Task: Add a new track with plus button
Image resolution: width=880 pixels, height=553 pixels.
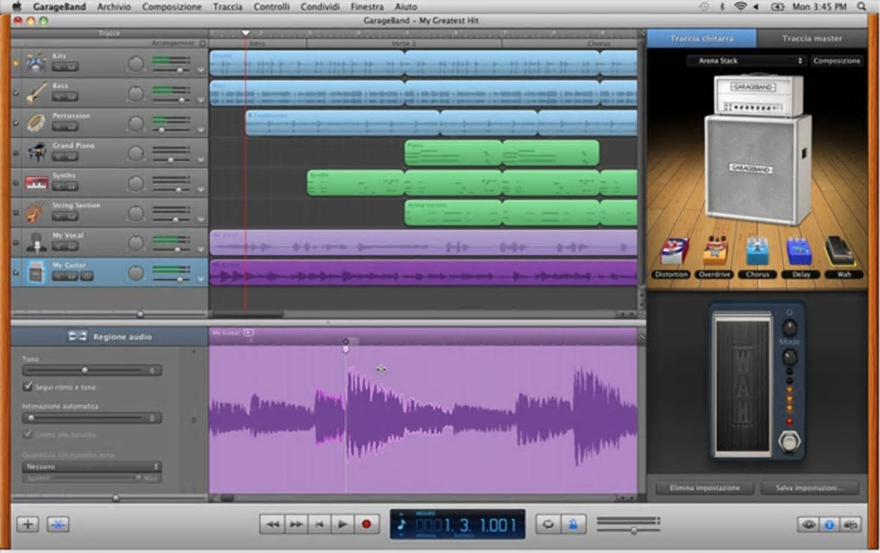Action: pyautogui.click(x=28, y=524)
